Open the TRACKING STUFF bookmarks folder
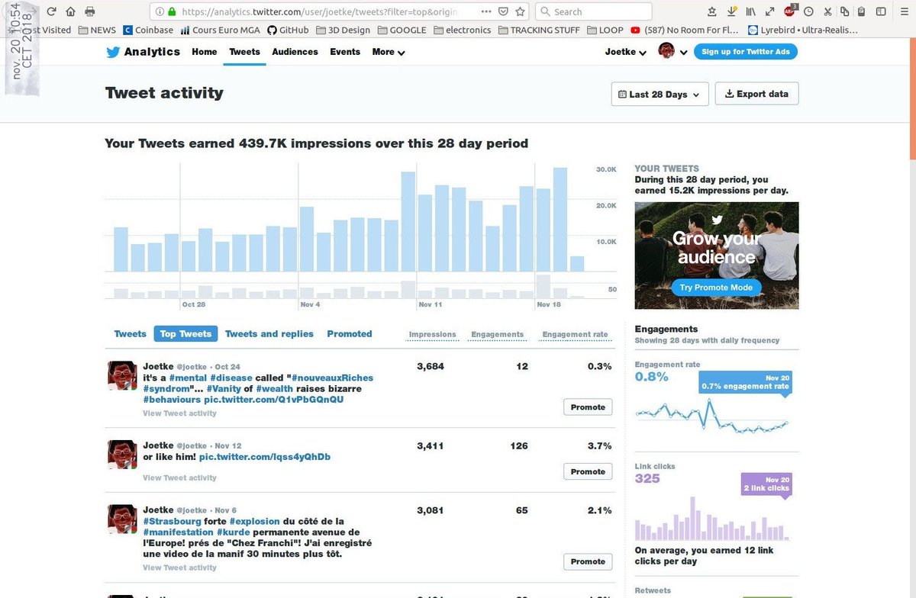Viewport: 916px width, 598px height. pyautogui.click(x=540, y=30)
